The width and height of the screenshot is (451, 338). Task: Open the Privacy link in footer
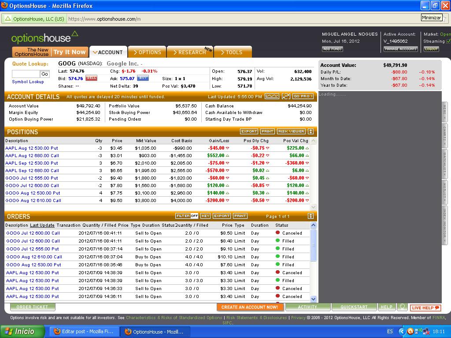298,318
